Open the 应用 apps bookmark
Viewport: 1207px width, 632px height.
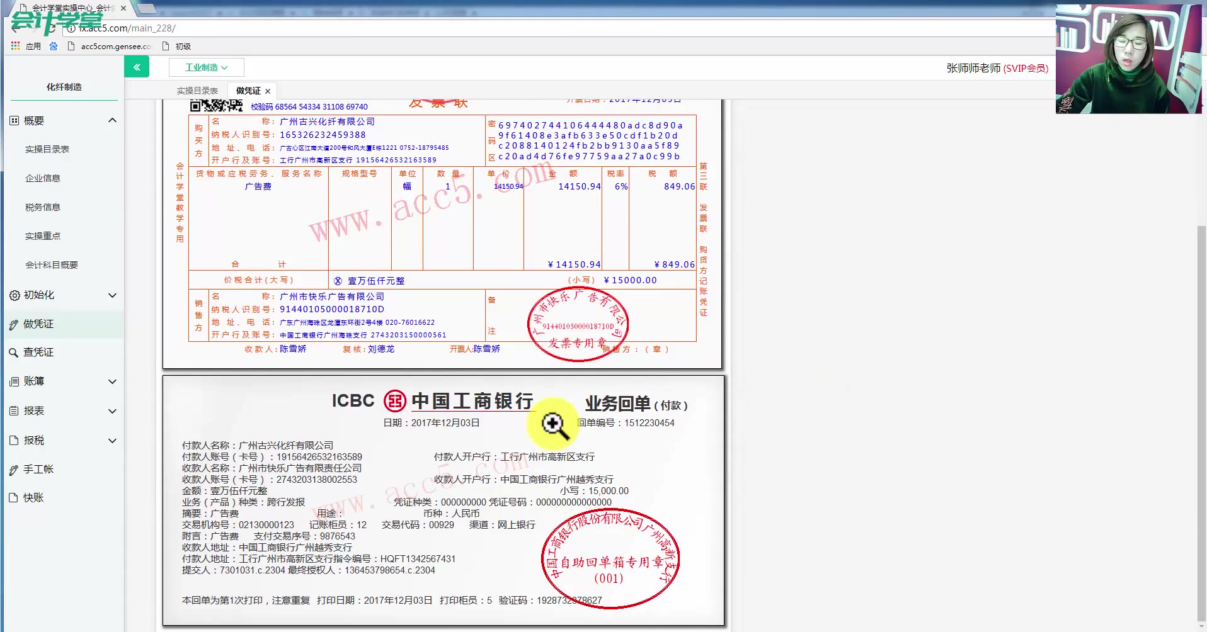tap(26, 46)
